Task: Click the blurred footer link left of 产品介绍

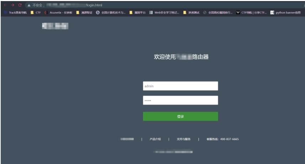Action: click(x=127, y=139)
